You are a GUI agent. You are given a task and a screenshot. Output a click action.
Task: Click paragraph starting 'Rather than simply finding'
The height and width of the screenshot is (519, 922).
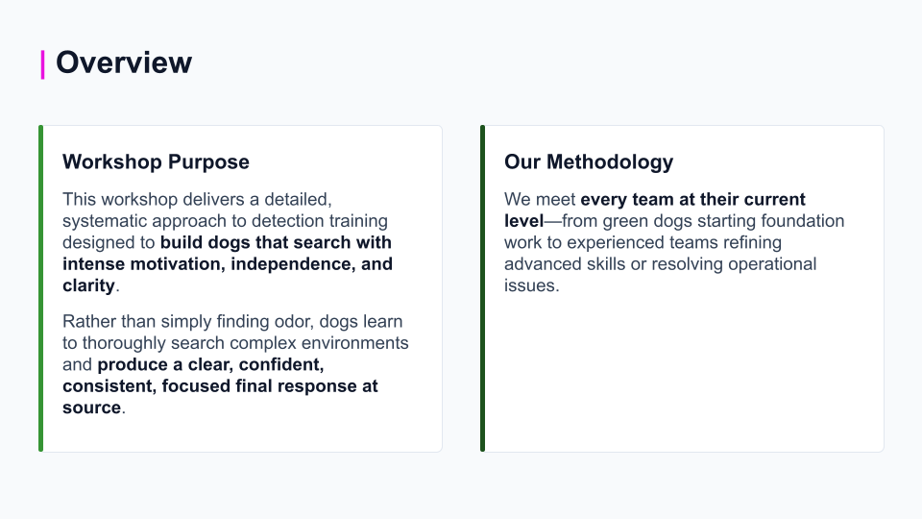point(235,364)
